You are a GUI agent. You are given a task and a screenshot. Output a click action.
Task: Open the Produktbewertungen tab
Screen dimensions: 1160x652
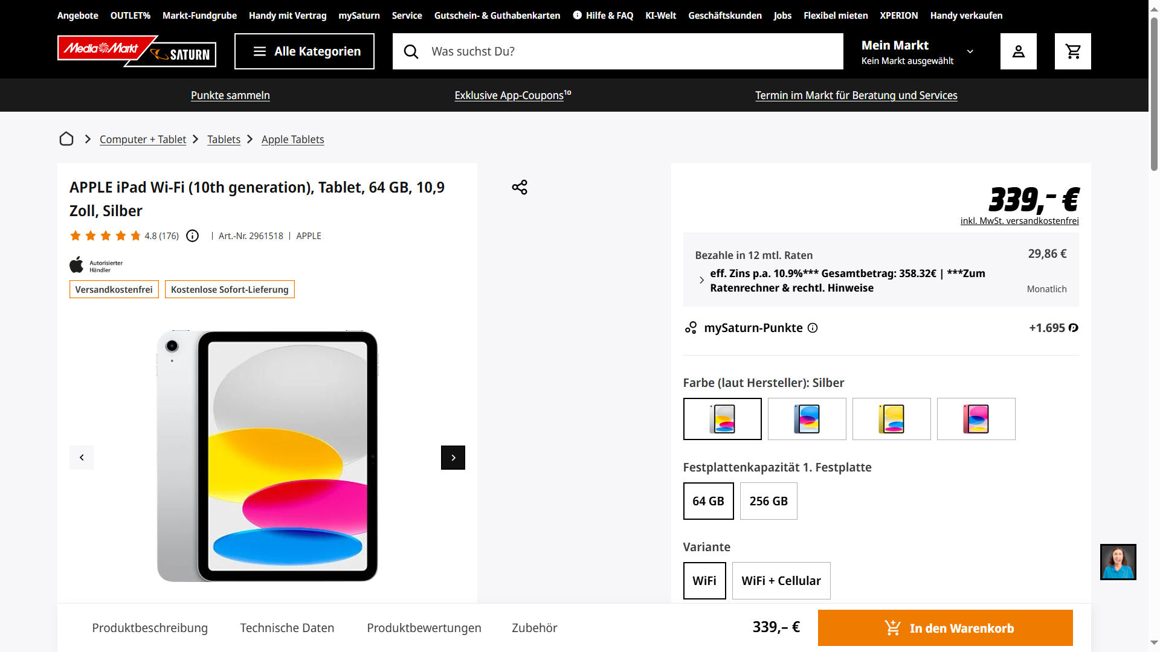(424, 628)
